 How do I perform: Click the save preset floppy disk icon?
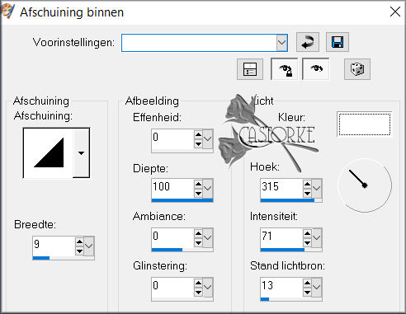338,42
